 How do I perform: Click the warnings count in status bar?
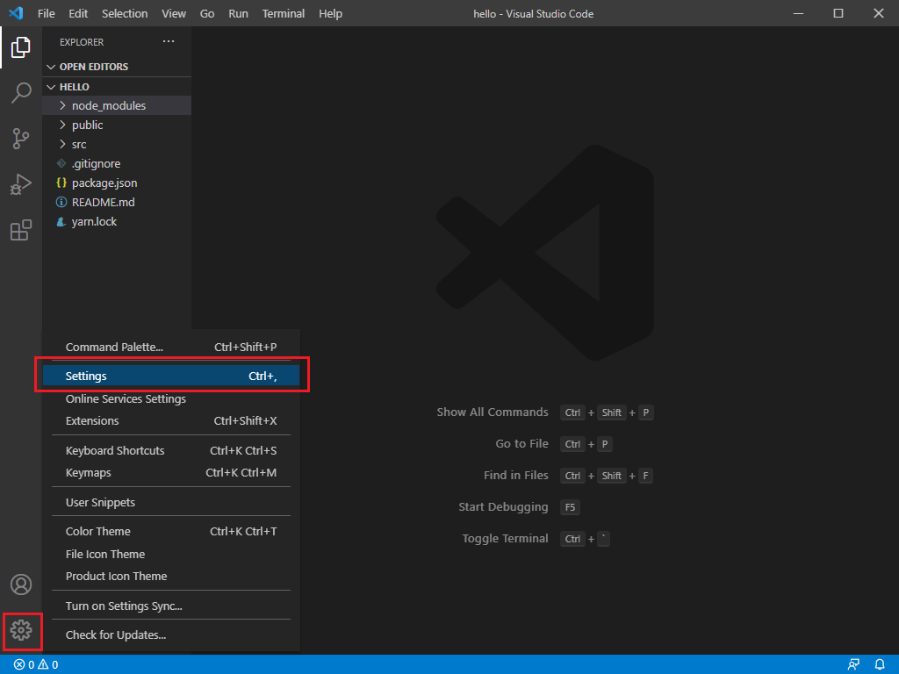48,665
